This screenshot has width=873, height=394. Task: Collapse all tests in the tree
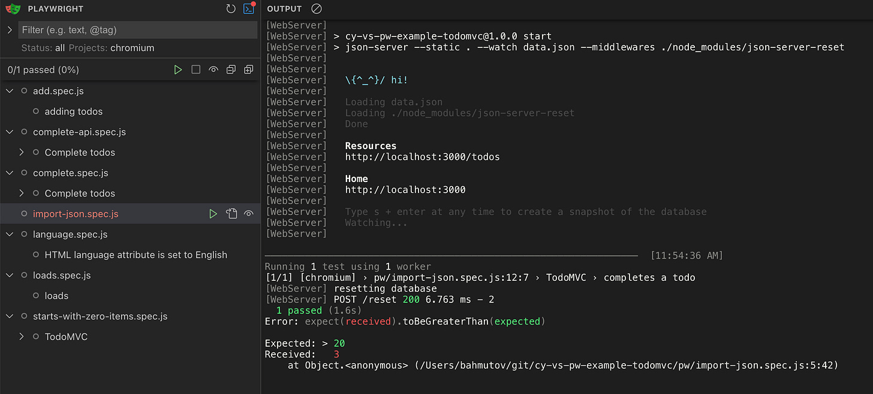click(x=231, y=70)
